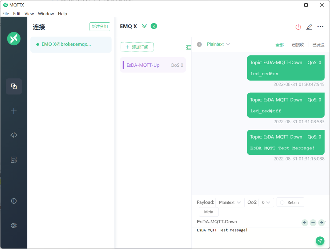Click the 新建分组 new group button
The height and width of the screenshot is (249, 330).
pyautogui.click(x=100, y=27)
